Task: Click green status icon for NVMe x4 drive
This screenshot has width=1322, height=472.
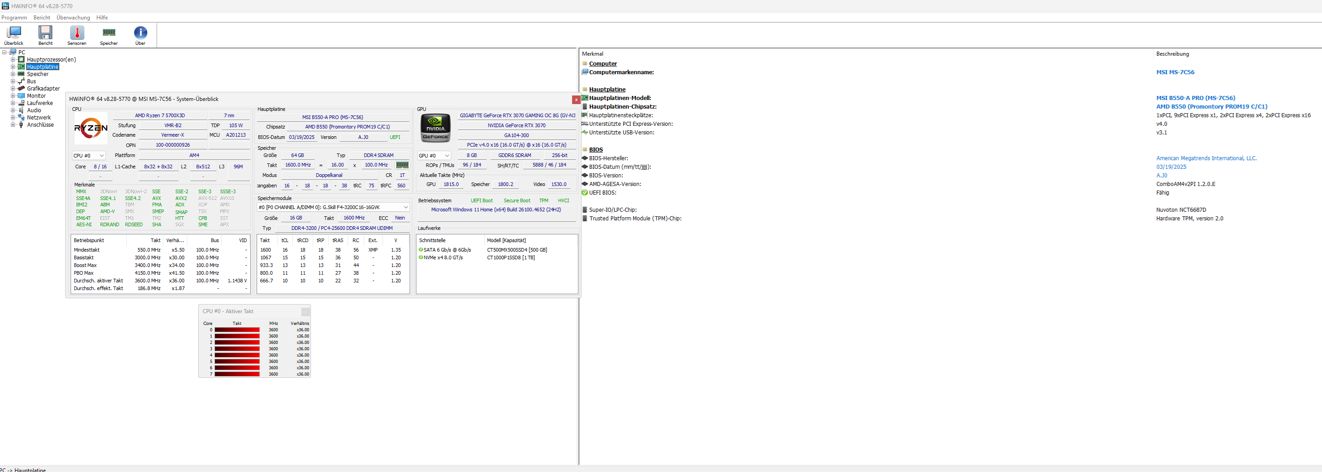Action: point(421,257)
